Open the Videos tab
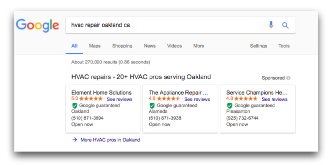335x165 pixels. coord(175,46)
